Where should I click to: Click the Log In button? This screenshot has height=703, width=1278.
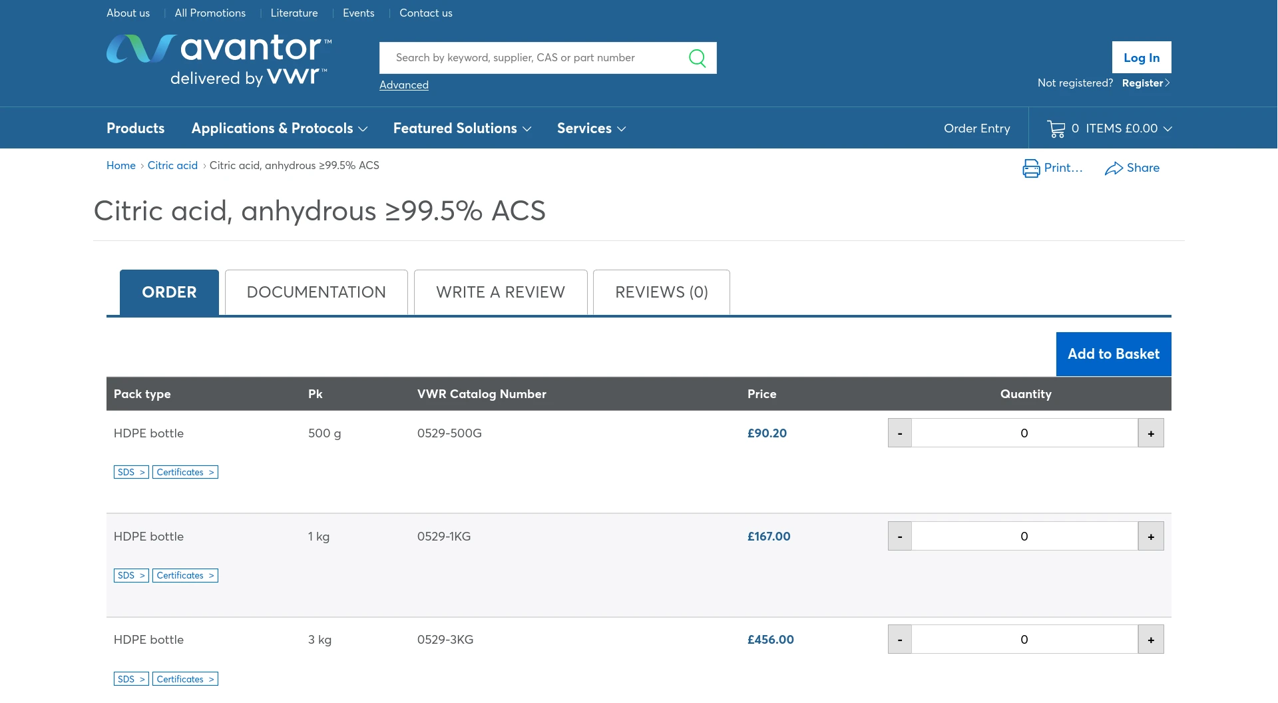pos(1141,58)
